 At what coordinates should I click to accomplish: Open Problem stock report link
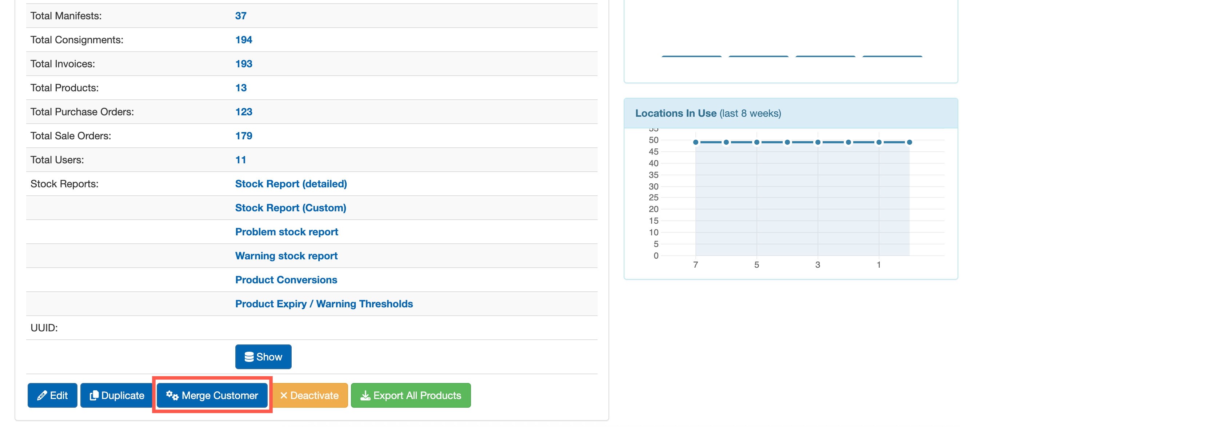click(287, 232)
